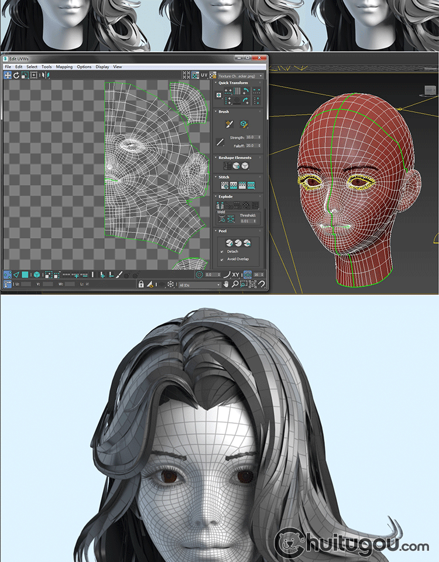Click the Brush Relax tool icon

(243, 124)
